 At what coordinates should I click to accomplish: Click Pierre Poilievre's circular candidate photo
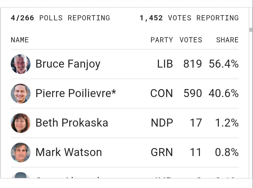tap(21, 93)
